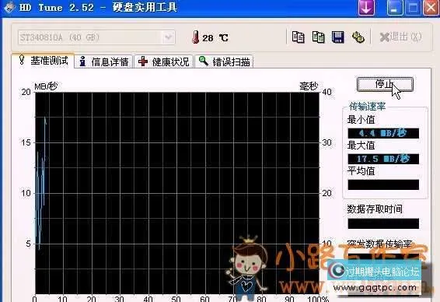Click the empty 数据存取时间 value field

[x=383, y=223]
